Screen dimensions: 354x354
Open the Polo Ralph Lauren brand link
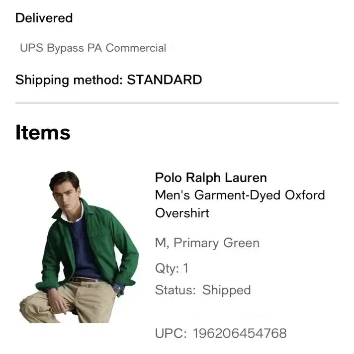211,177
